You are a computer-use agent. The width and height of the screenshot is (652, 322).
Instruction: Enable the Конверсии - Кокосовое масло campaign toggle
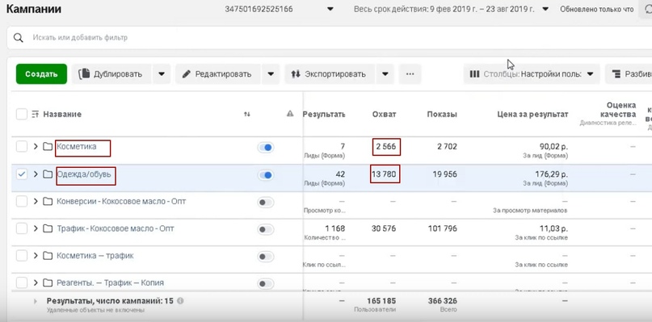[266, 203]
